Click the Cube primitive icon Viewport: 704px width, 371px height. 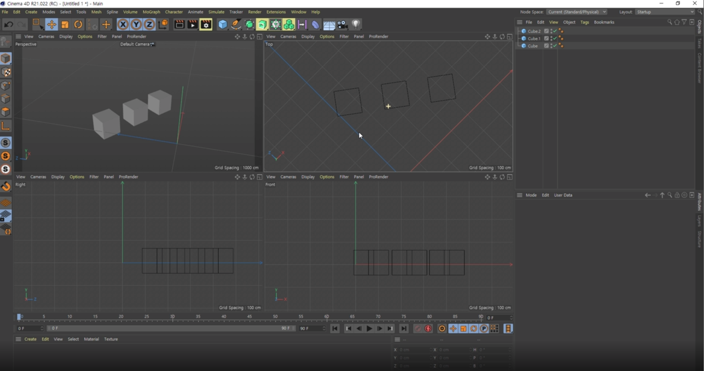point(223,25)
